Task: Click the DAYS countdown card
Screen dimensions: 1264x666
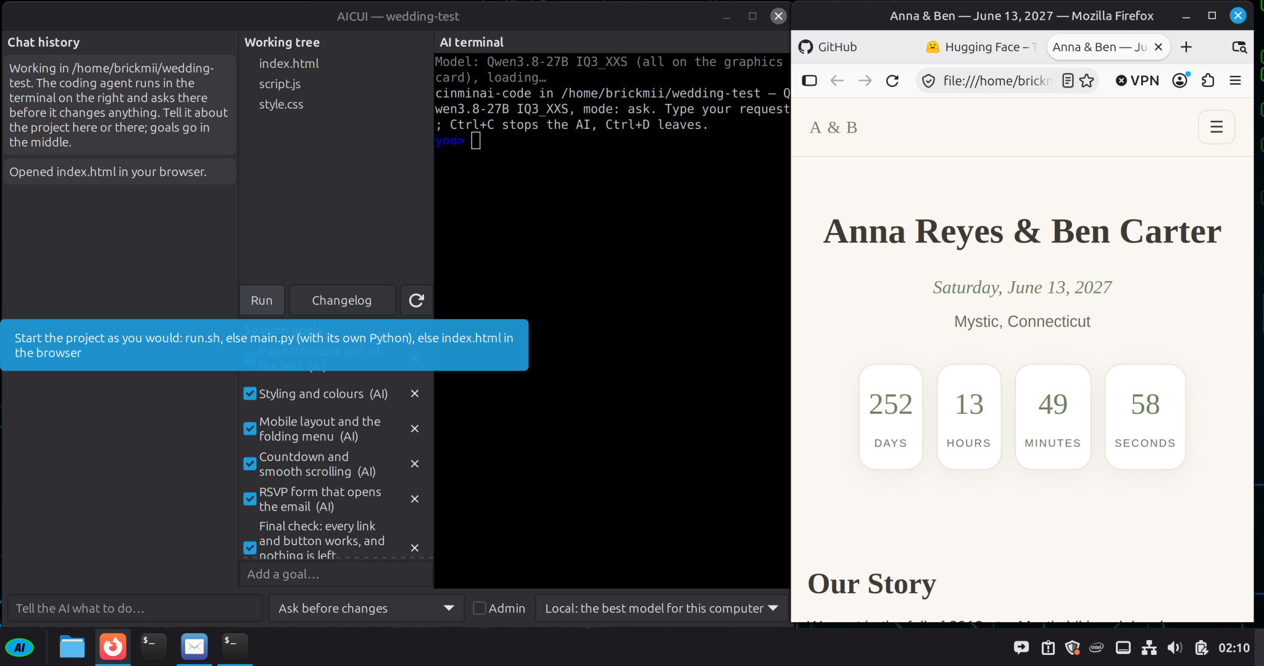Action: tap(891, 417)
